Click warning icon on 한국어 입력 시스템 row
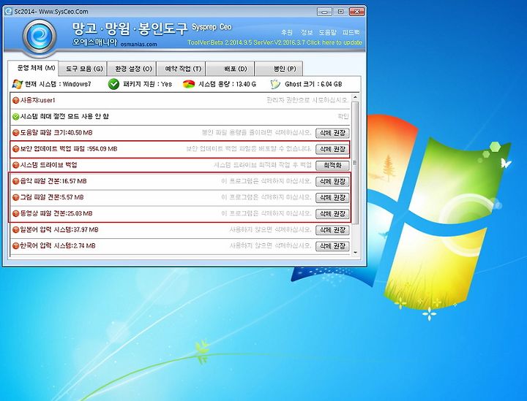Screen dimensions: 527x401 [15, 245]
